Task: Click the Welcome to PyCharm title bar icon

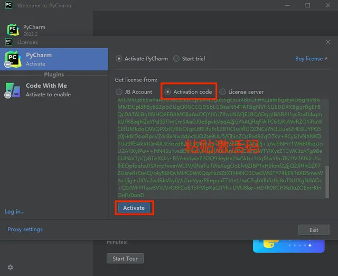Action: (x=8, y=5)
